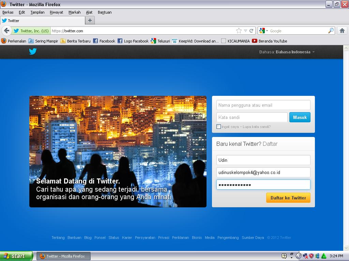Open the Markah menu

pyautogui.click(x=75, y=12)
